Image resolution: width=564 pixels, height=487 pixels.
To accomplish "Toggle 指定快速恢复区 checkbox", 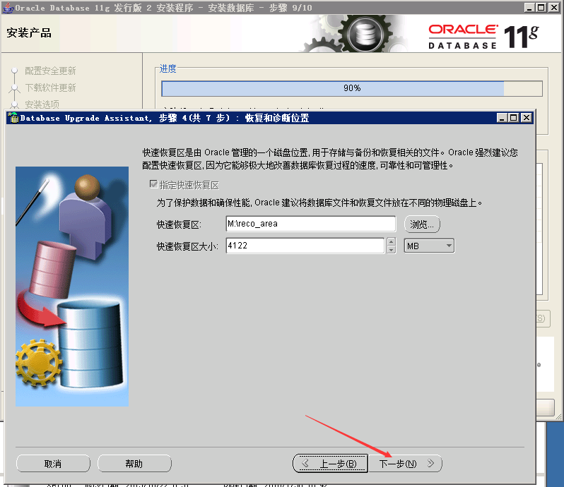I will (154, 185).
